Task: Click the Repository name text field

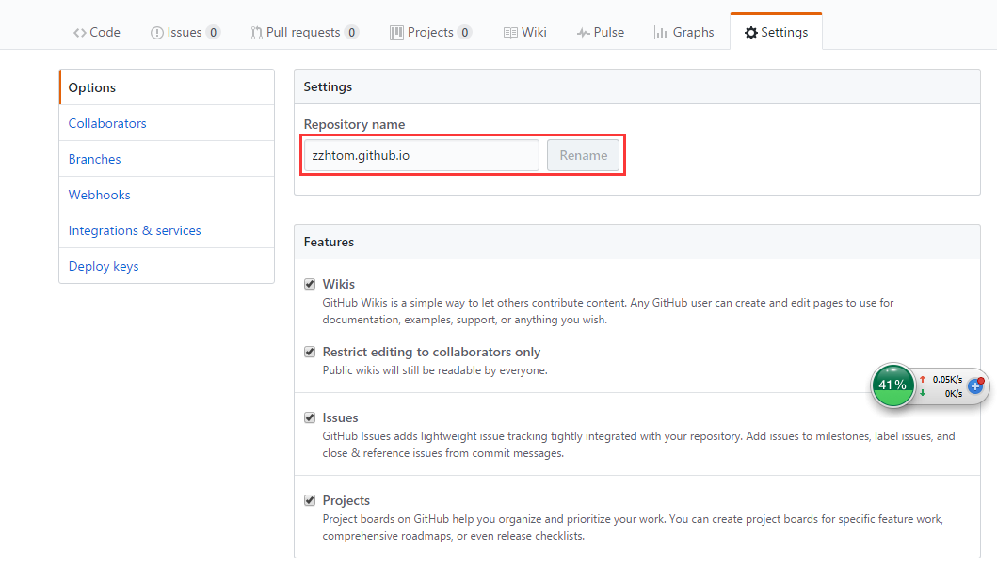Action: pos(421,155)
